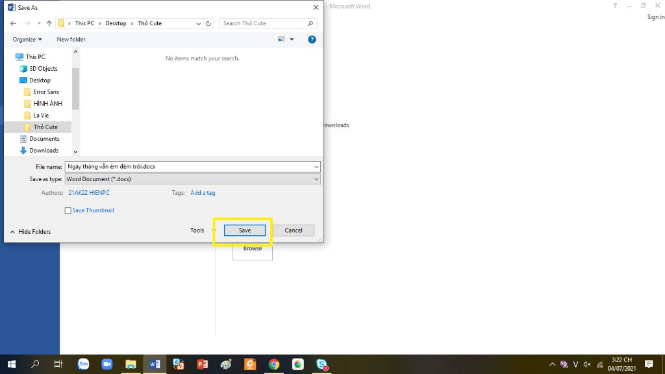The height and width of the screenshot is (374, 665).
Task: Click the Back arrow in Save As dialog
Action: click(x=13, y=23)
